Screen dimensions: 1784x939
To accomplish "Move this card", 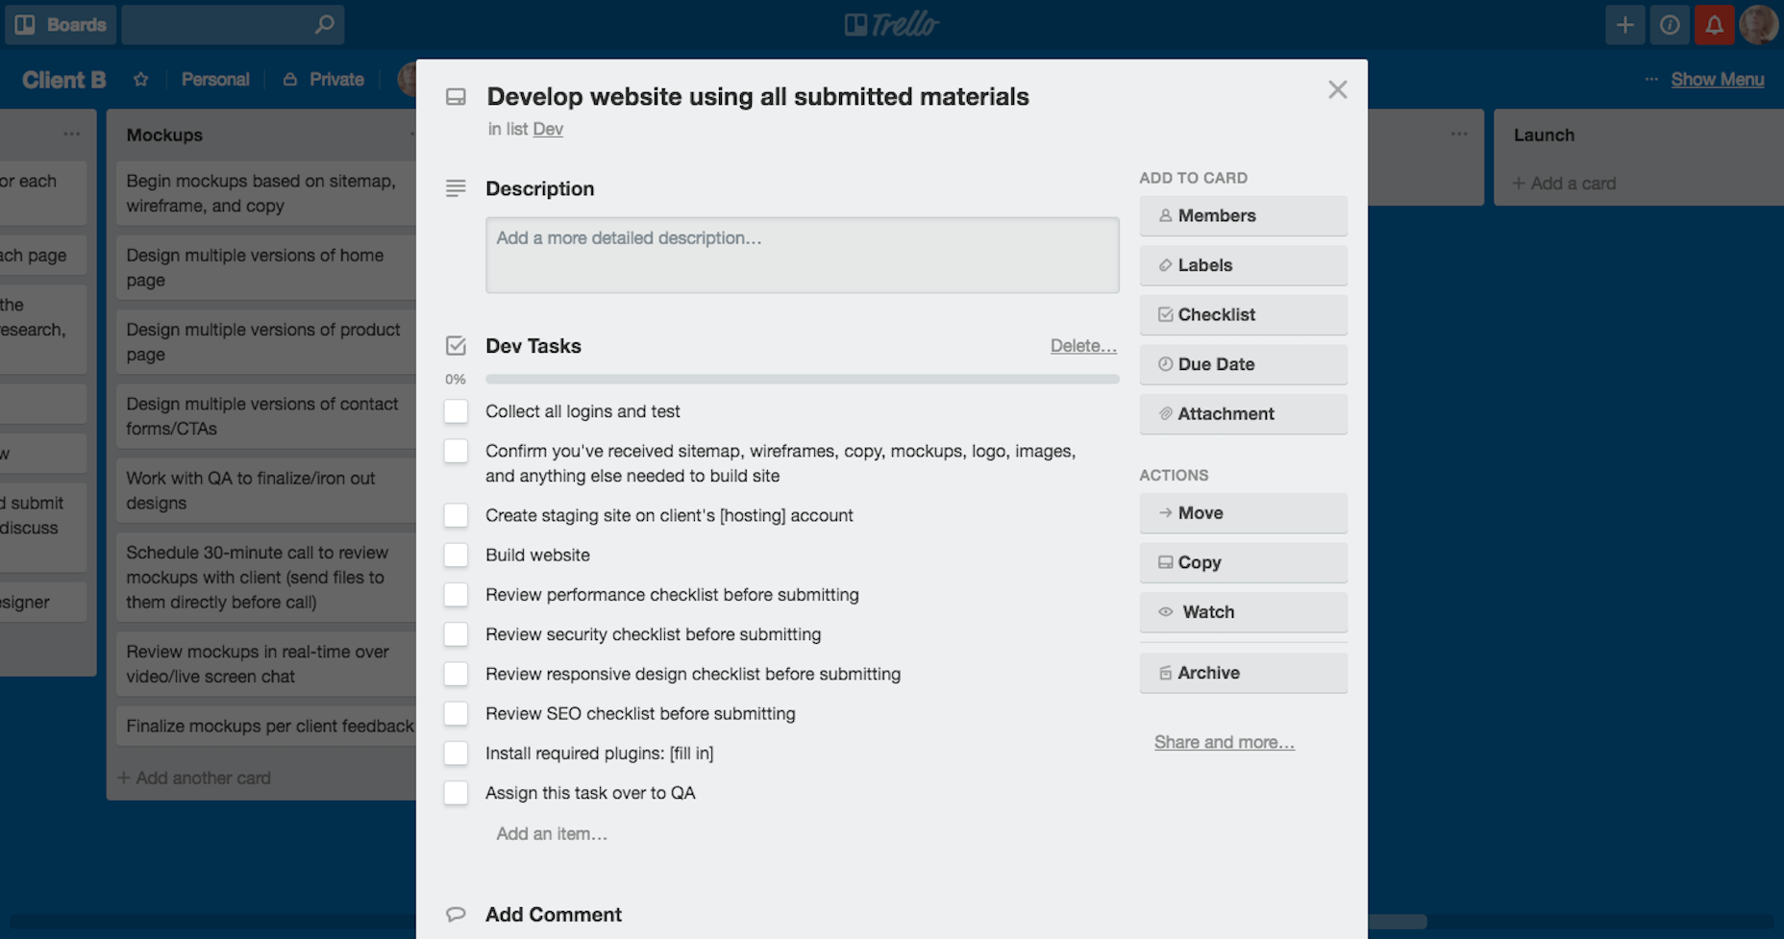I will coord(1243,513).
